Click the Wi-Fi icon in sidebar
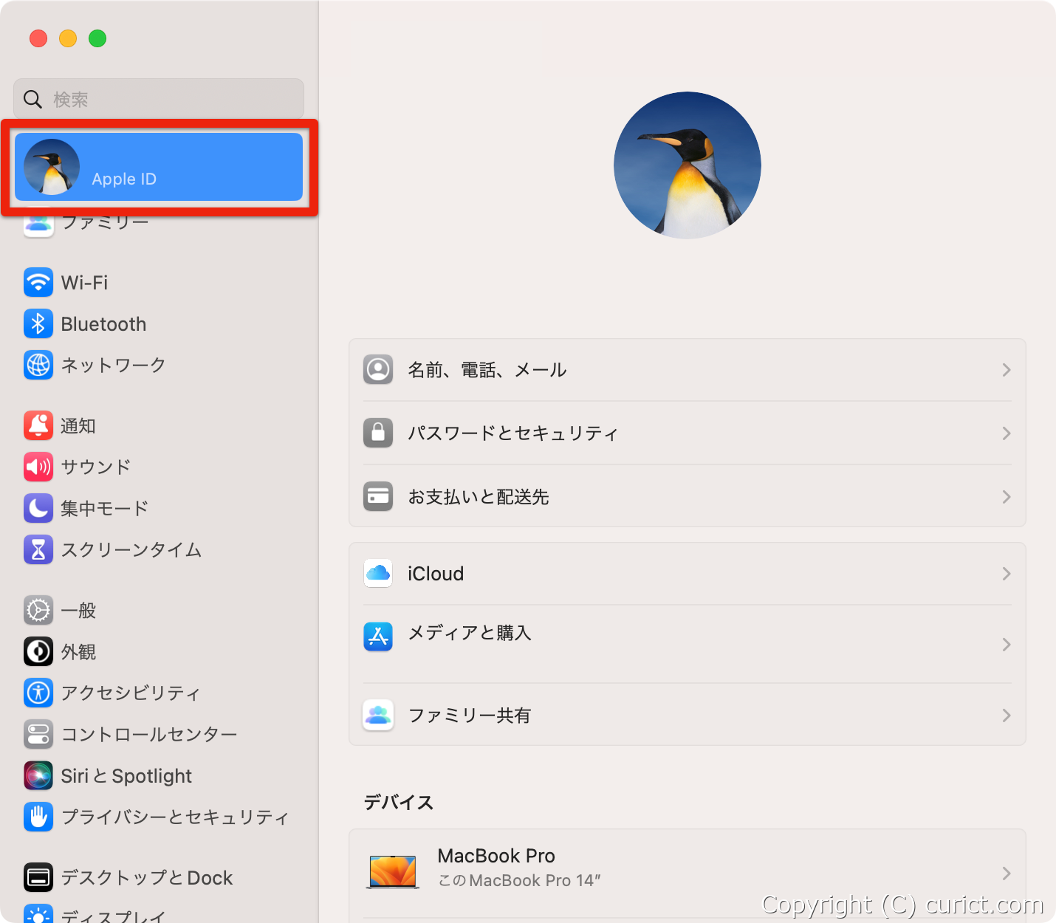The image size is (1056, 923). 38,282
